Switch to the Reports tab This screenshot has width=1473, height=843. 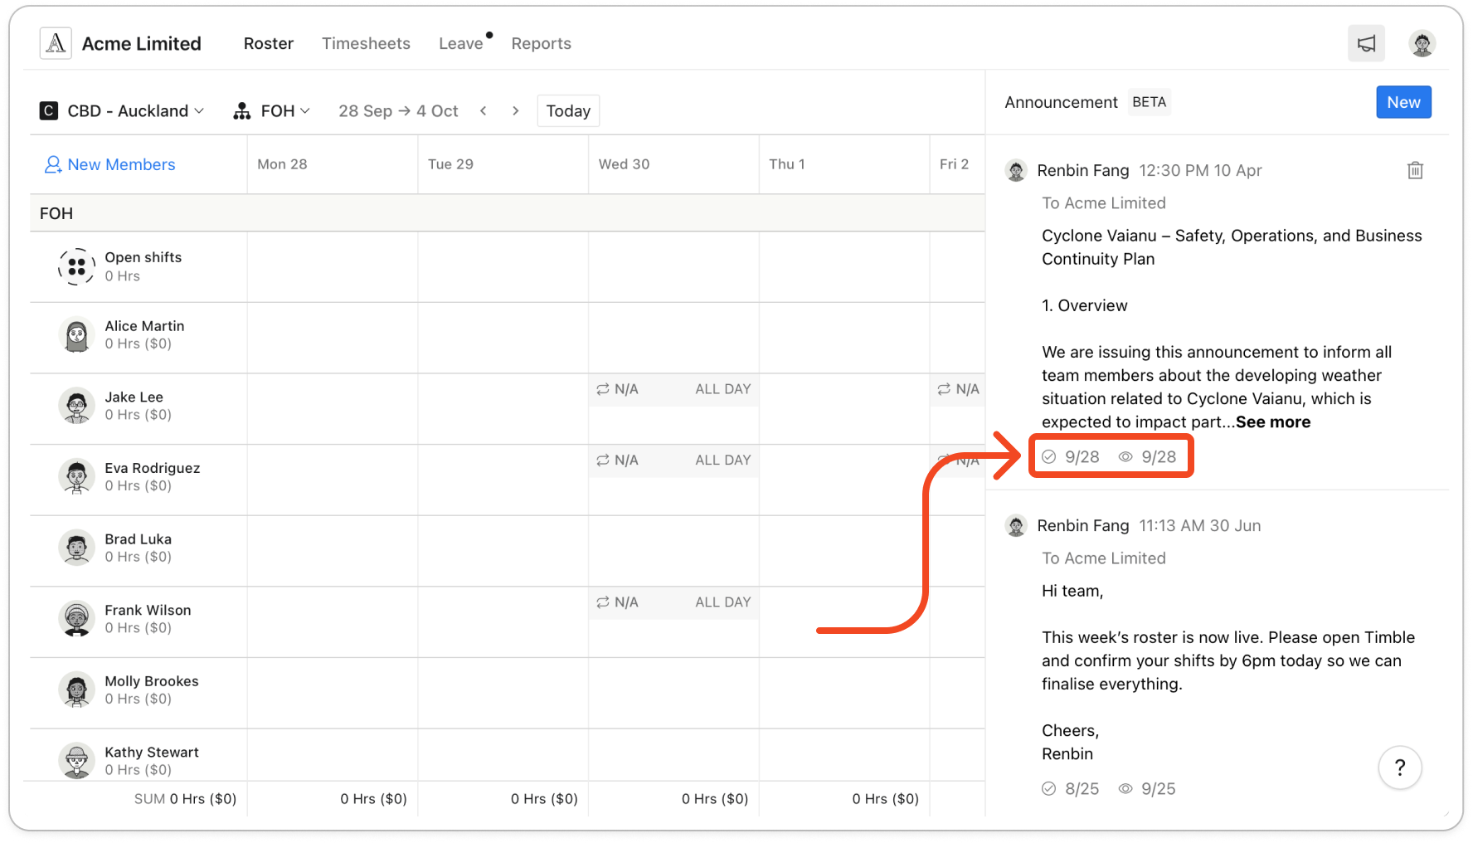(541, 43)
